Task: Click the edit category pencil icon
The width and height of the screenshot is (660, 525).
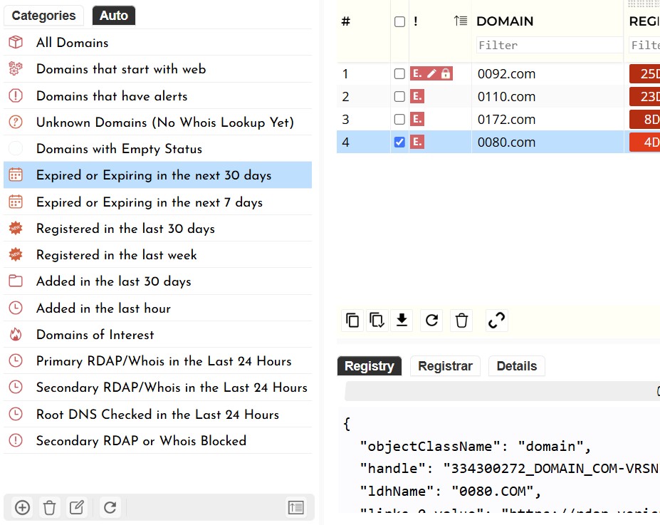Action: click(x=76, y=507)
